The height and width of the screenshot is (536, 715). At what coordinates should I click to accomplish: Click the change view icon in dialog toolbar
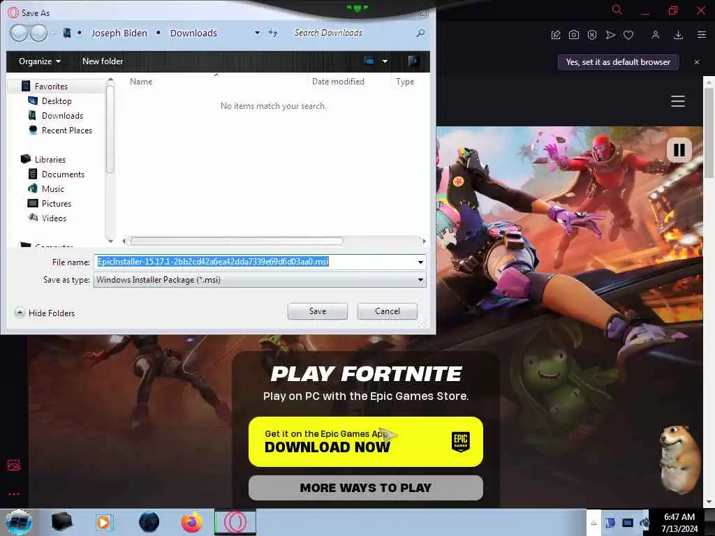tap(369, 61)
